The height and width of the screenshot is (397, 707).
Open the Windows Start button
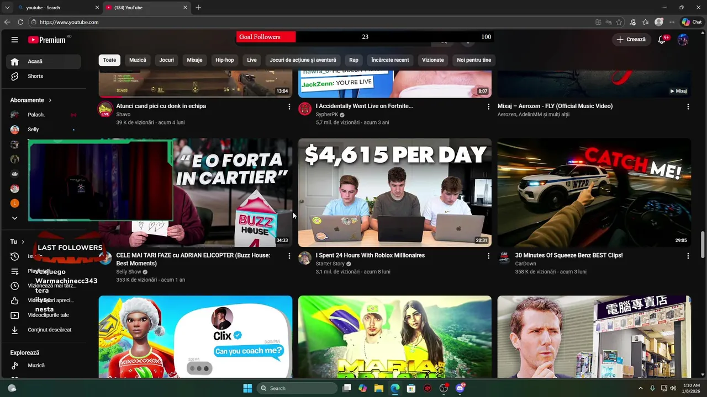coord(247,388)
